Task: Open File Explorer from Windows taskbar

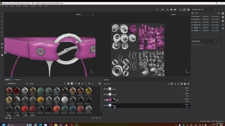Action: (x=56, y=125)
